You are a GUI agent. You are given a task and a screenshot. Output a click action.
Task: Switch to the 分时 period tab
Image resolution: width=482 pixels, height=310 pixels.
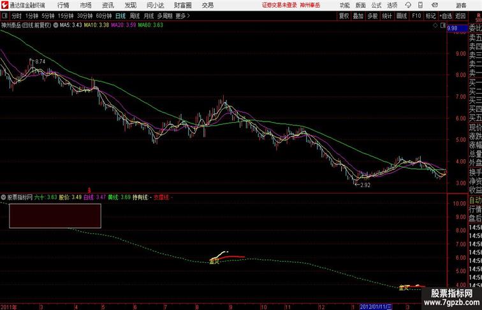pos(17,16)
